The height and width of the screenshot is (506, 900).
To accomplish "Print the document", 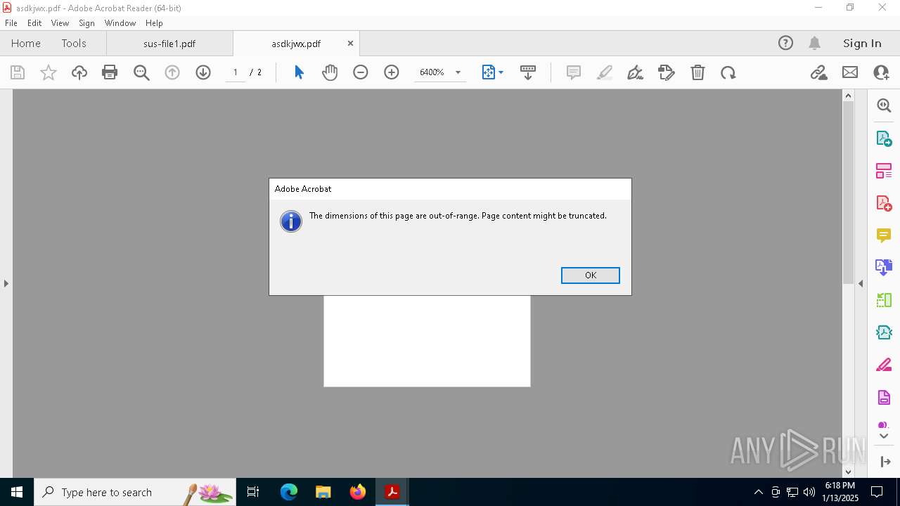I will (x=110, y=72).
